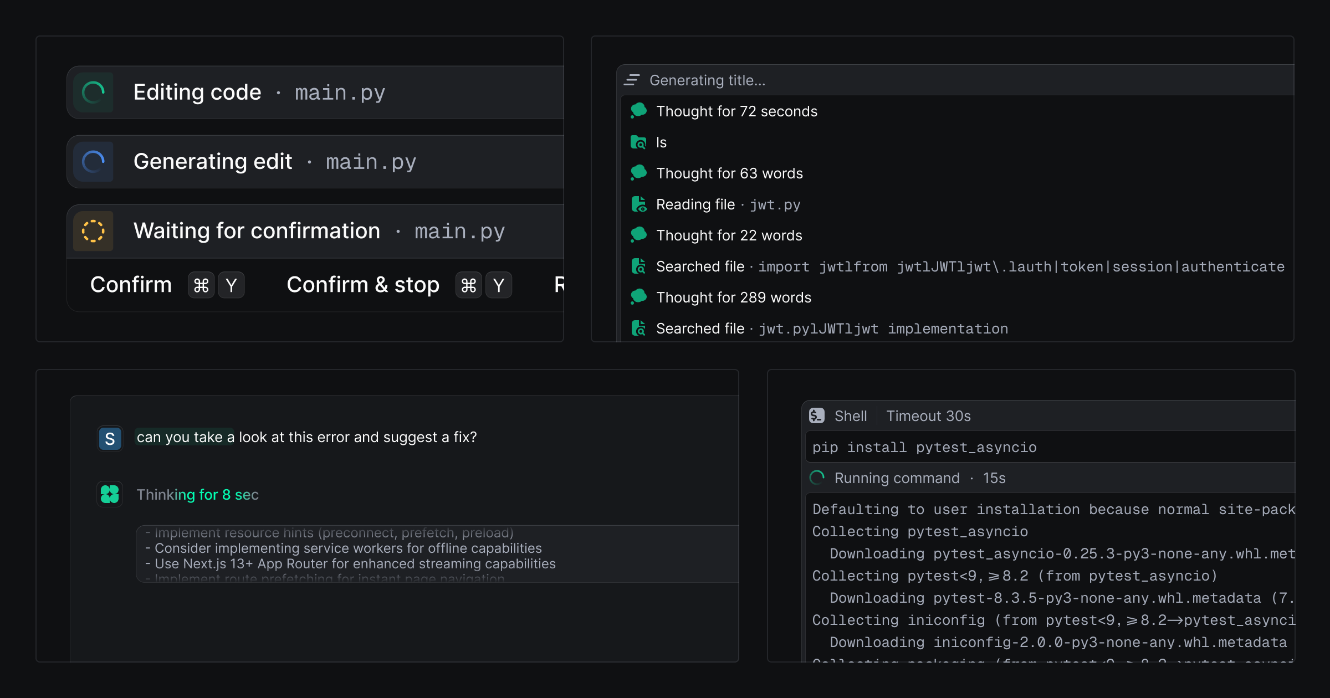The image size is (1330, 698).
Task: Click the user S avatar
Action: [x=110, y=439]
